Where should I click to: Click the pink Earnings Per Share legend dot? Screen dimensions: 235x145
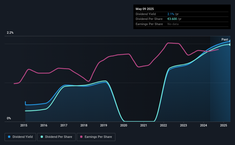tap(81, 137)
